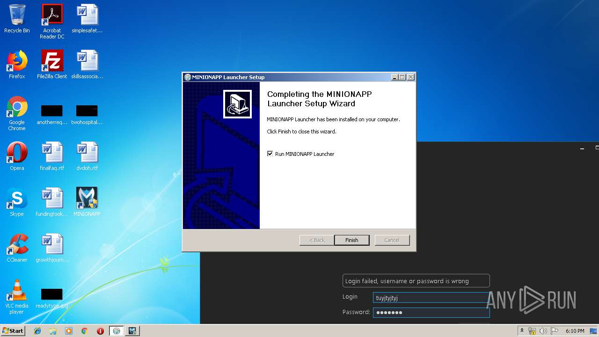Screen dimensions: 599x337
Task: Open the clock showing 6:10 PM
Action: 575,331
